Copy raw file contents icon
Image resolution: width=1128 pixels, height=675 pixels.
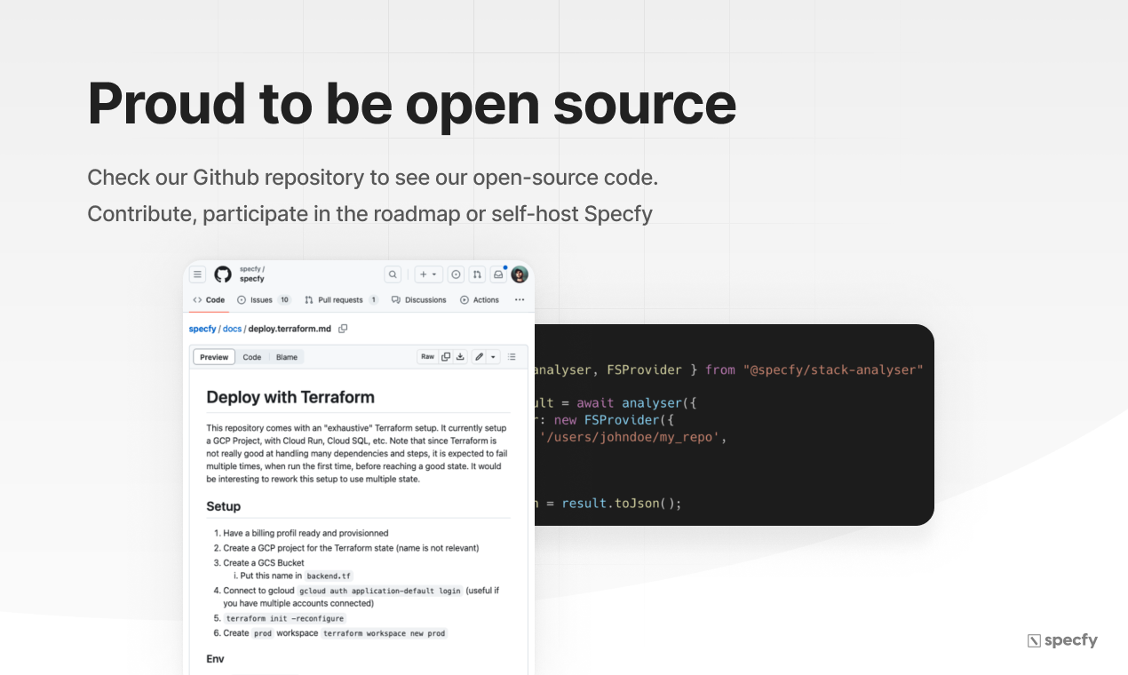(446, 357)
